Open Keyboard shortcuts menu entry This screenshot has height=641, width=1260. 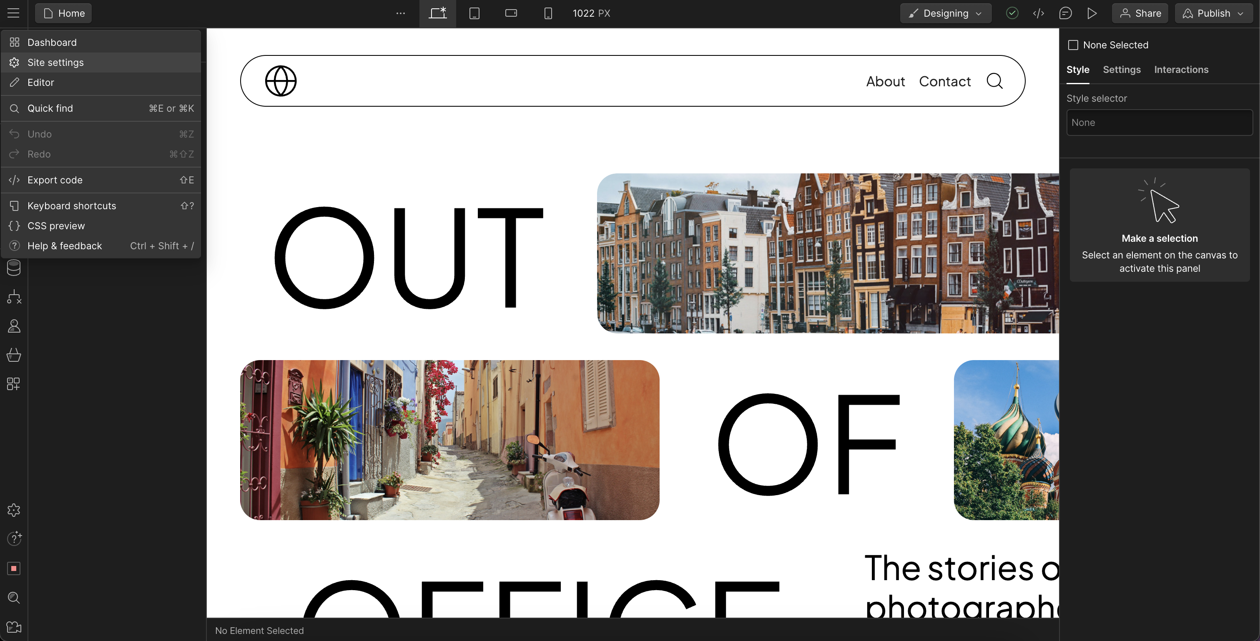pos(101,206)
